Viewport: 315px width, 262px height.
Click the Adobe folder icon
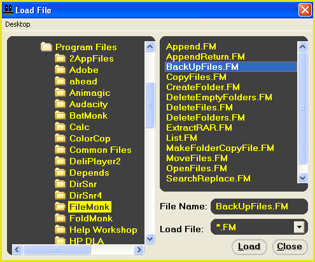coord(60,70)
